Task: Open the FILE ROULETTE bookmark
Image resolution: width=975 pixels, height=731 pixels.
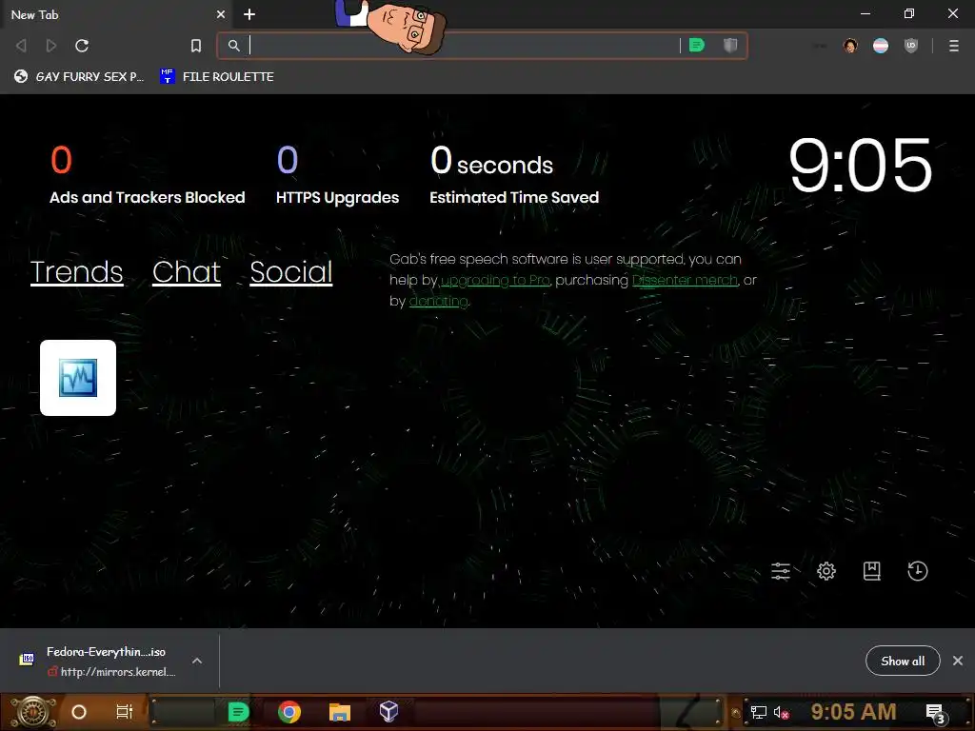Action: 217,76
